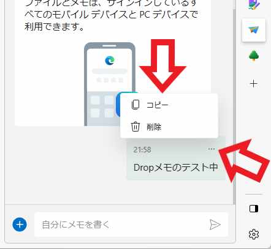Click the Edge logo in phone illustration

(110, 61)
